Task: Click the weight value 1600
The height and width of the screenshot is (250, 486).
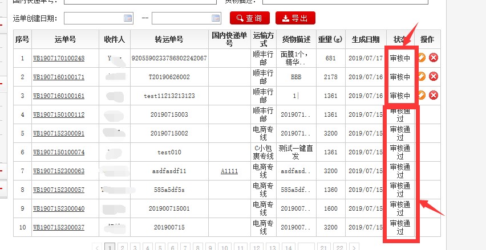Action: coord(330,208)
